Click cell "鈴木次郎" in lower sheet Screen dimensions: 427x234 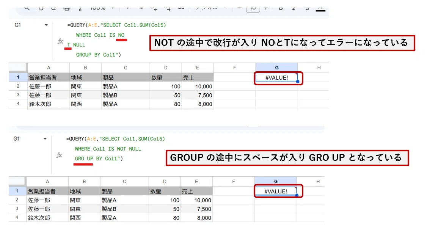pyautogui.click(x=47, y=218)
